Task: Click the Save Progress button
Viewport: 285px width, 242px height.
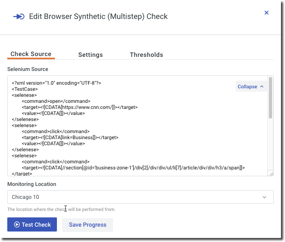Action: 88,225
